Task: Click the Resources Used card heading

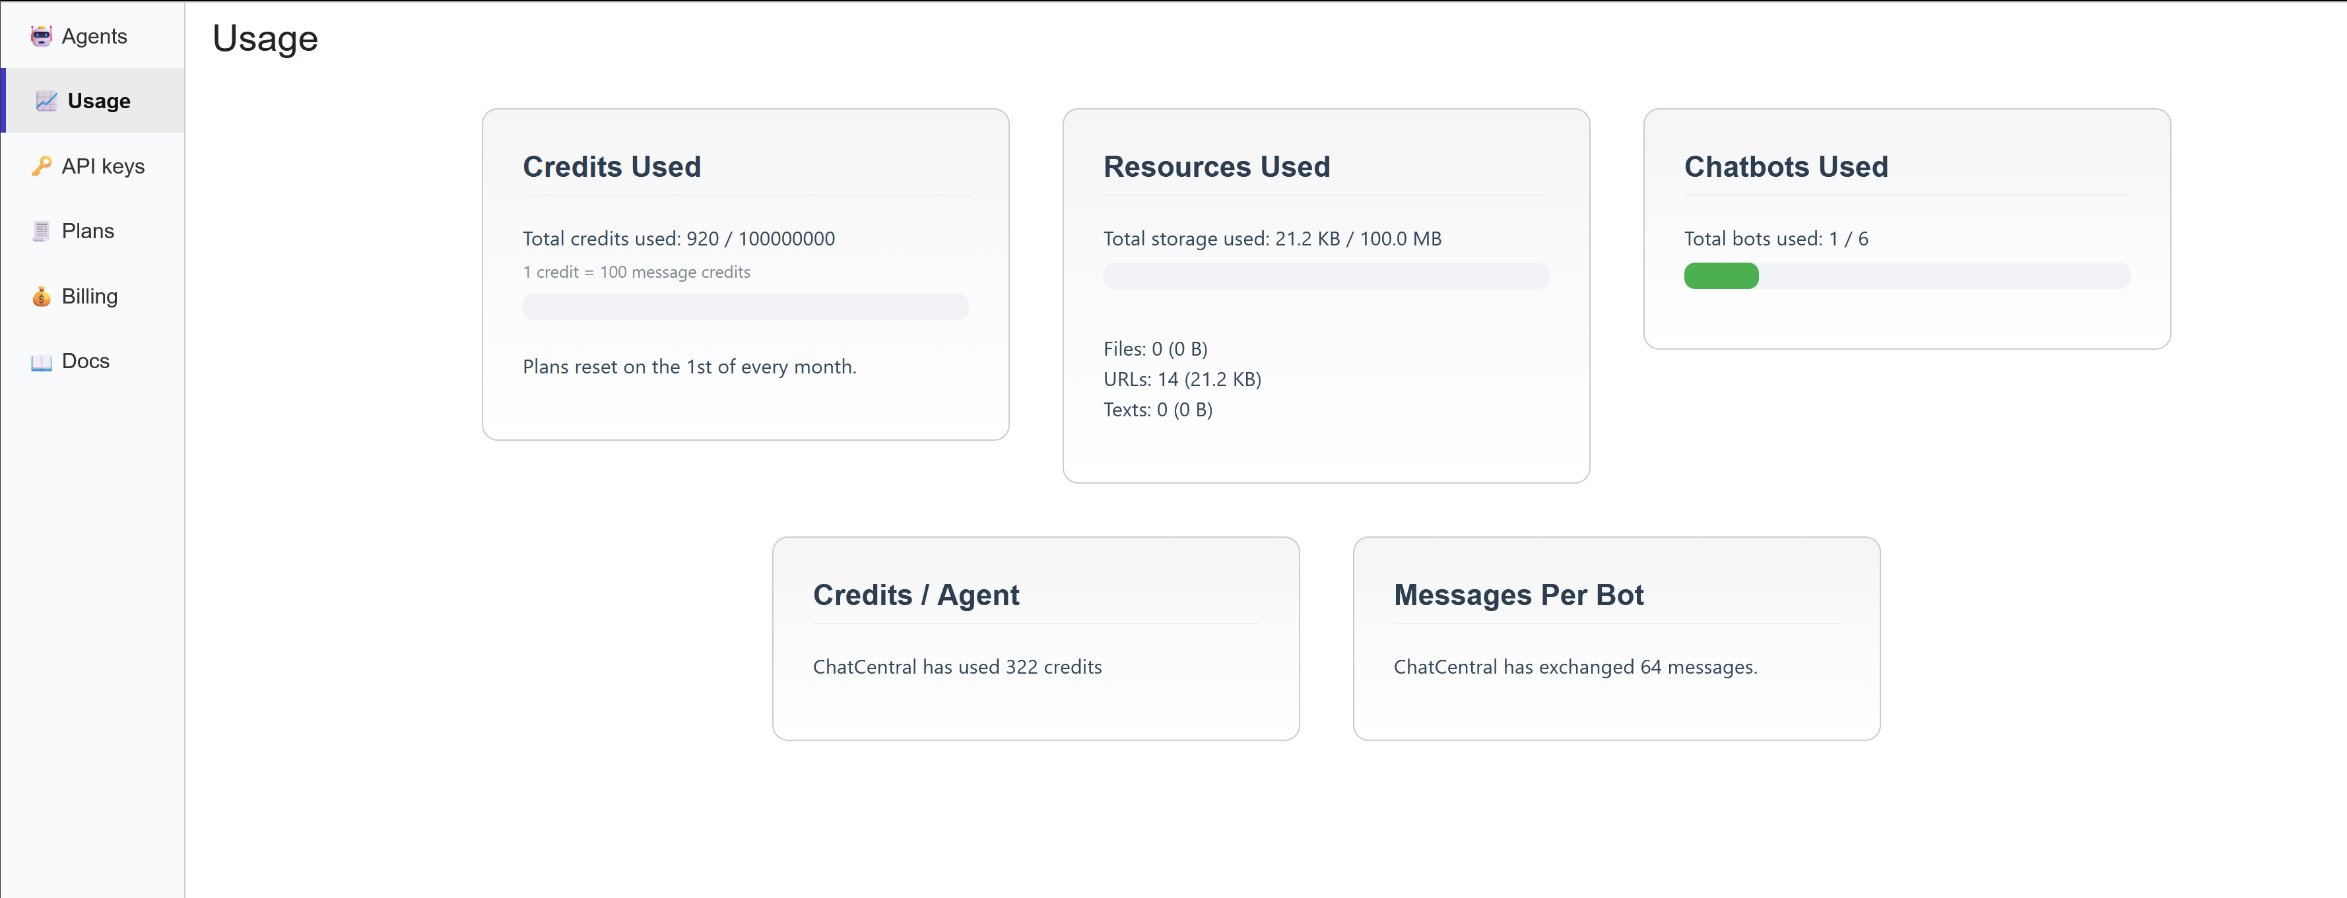Action: pyautogui.click(x=1216, y=167)
